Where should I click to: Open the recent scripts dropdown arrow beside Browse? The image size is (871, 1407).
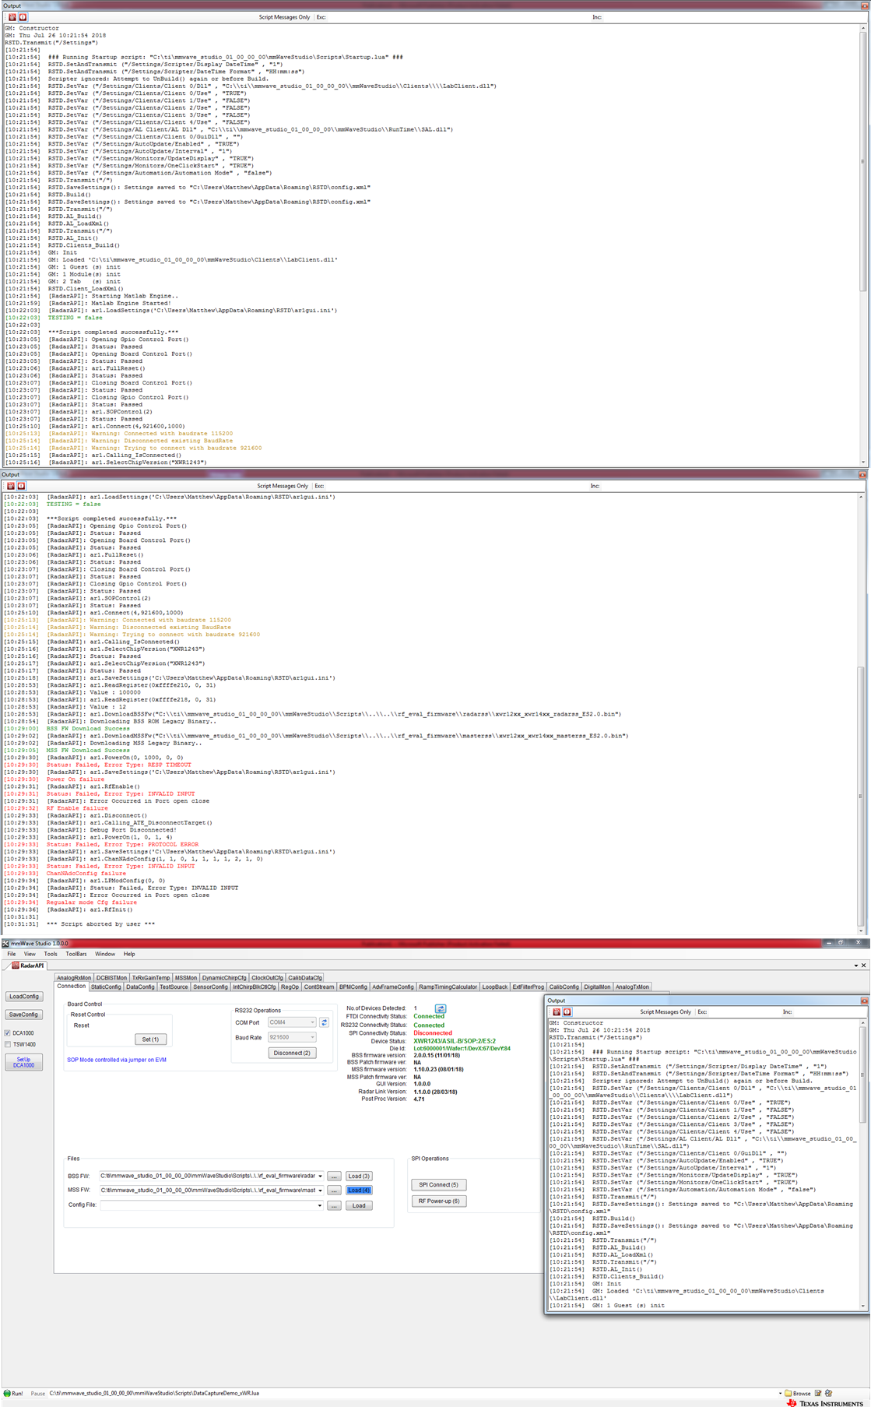coord(780,1393)
